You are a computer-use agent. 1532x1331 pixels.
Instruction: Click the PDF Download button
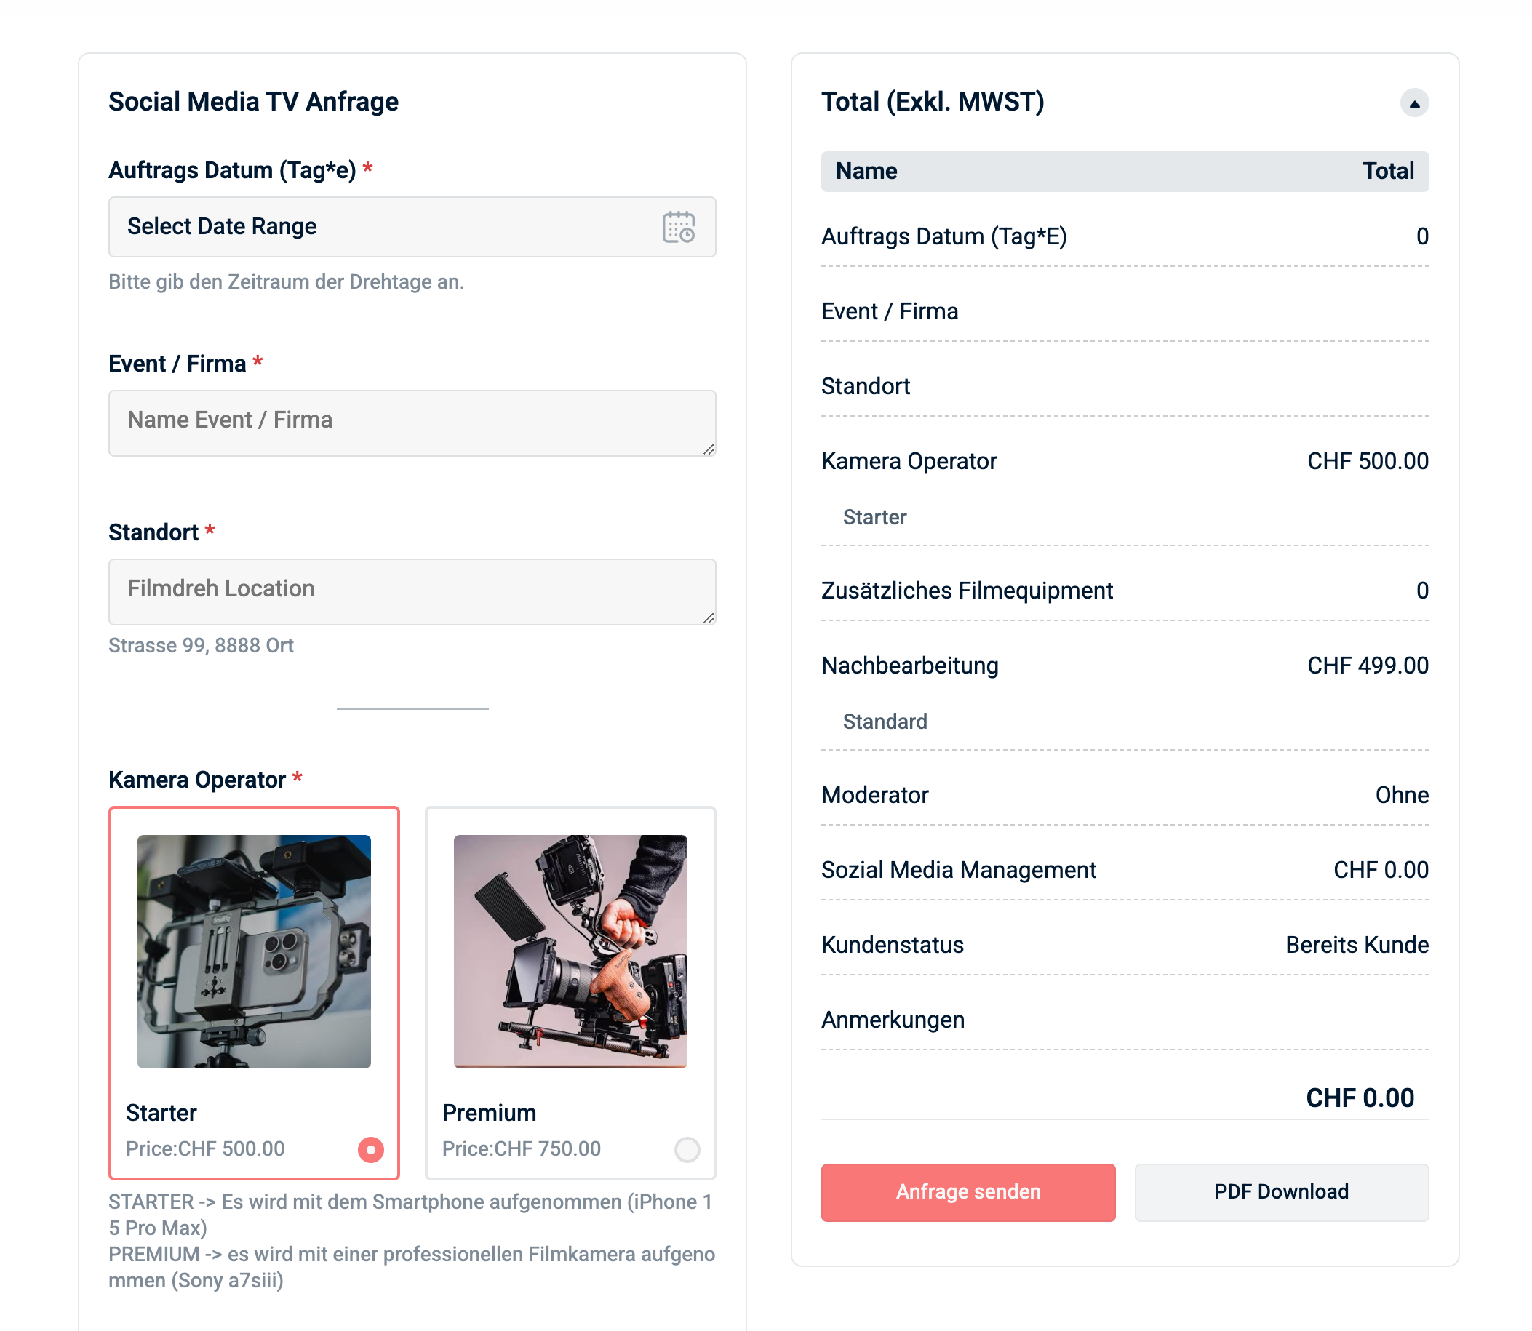pos(1281,1192)
